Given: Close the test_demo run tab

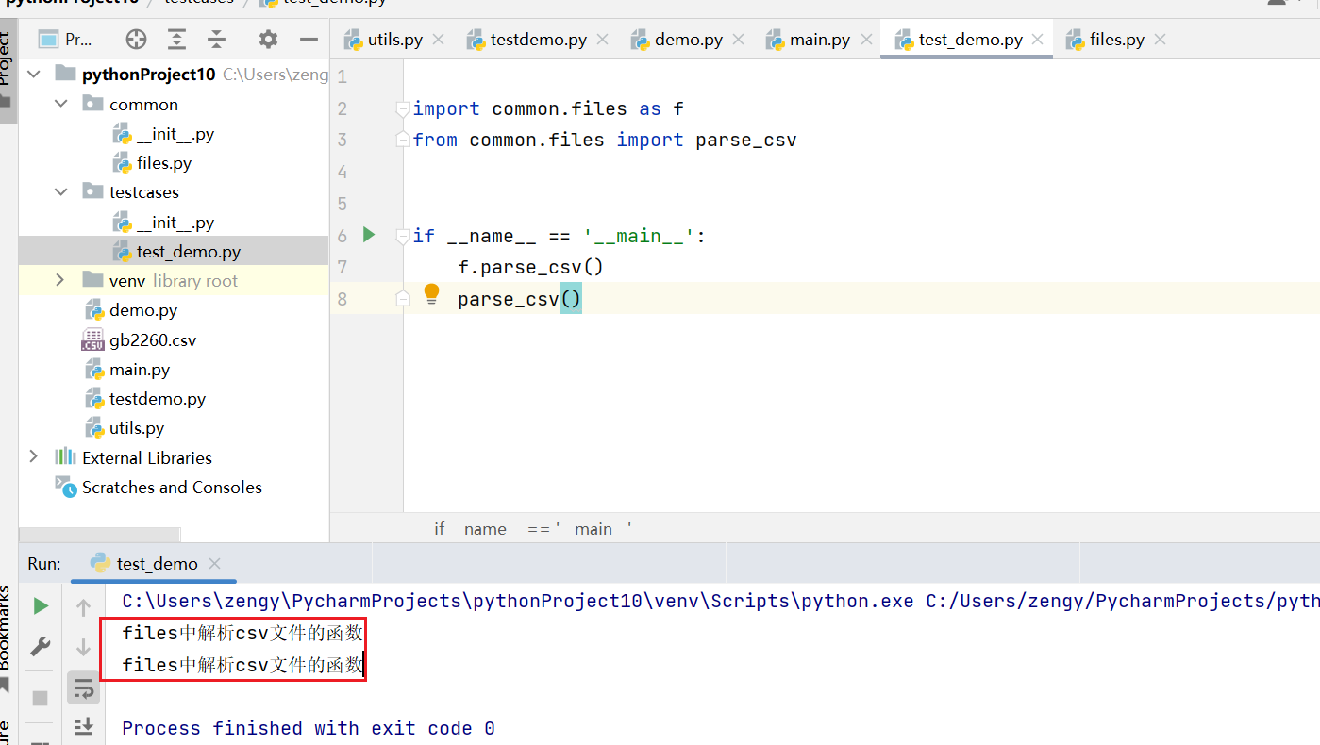Looking at the screenshot, I should point(214,564).
